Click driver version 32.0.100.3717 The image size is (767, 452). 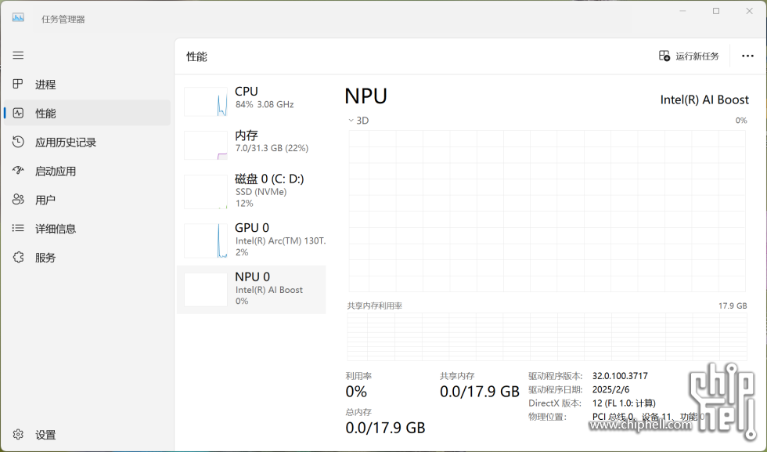tap(620, 376)
